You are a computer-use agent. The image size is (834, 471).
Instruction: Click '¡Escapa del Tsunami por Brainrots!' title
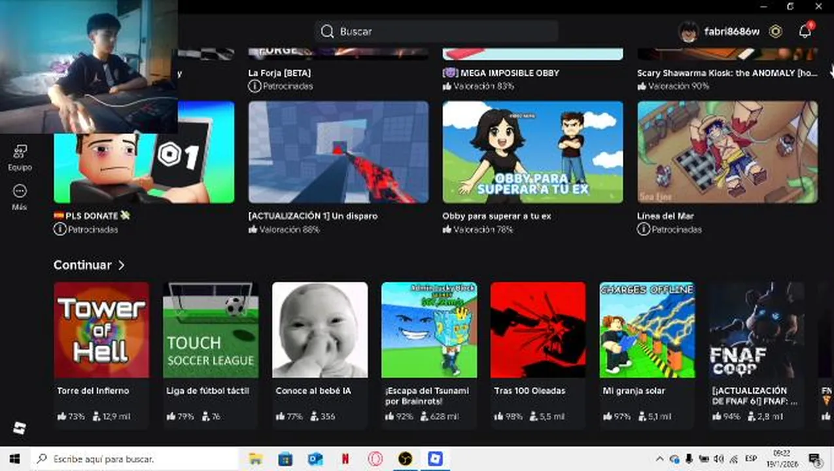(427, 395)
